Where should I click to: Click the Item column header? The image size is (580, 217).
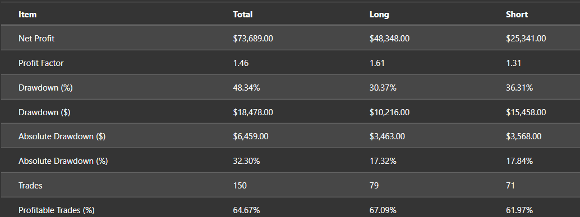27,15
